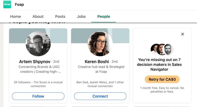Image resolution: width=197 pixels, height=107 pixels.
Task: Connect with Keren Boshi
Action: click(100, 96)
